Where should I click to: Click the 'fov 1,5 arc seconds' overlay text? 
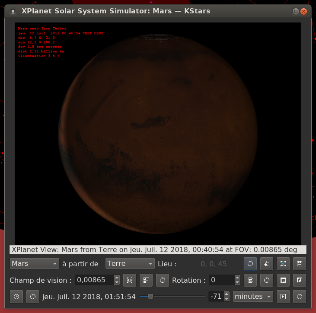pos(40,47)
